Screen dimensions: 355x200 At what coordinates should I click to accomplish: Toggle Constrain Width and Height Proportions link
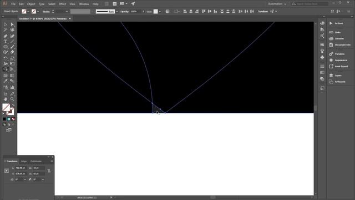49,171
